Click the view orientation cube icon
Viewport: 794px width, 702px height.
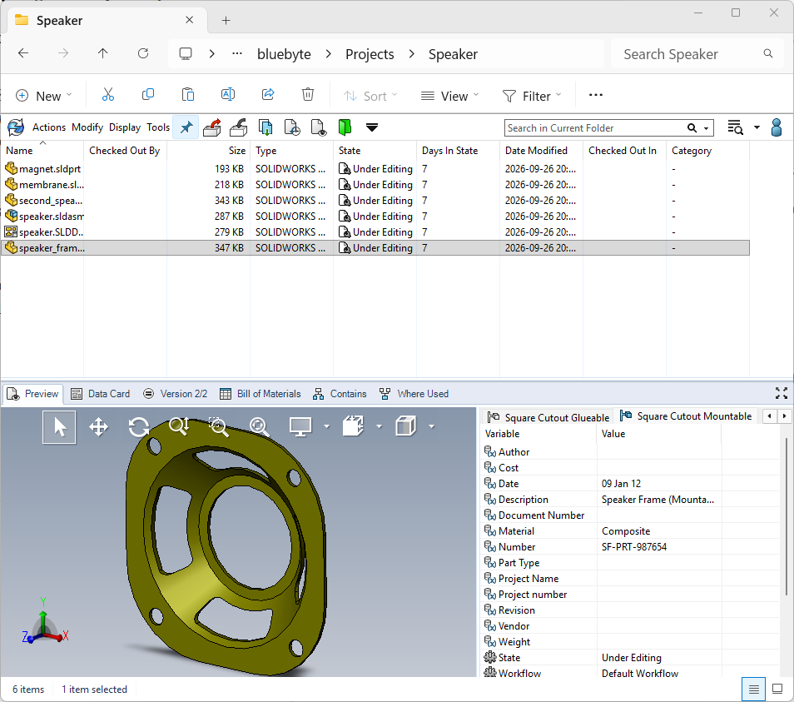pos(353,426)
